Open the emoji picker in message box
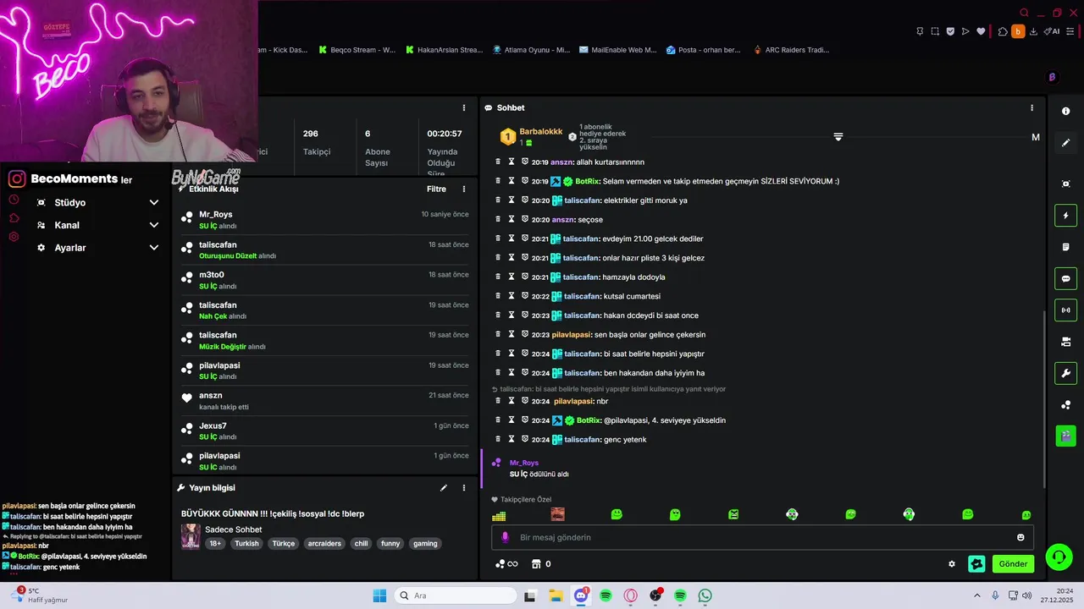The width and height of the screenshot is (1084, 609). [1020, 537]
